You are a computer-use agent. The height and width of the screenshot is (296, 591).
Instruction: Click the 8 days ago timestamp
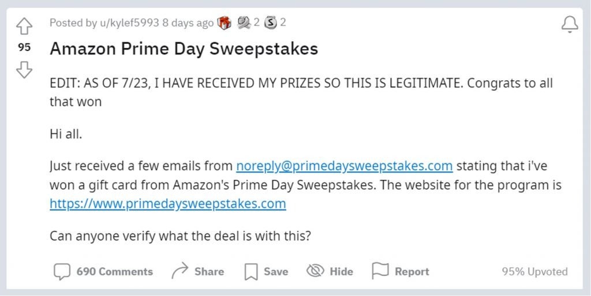tap(188, 23)
